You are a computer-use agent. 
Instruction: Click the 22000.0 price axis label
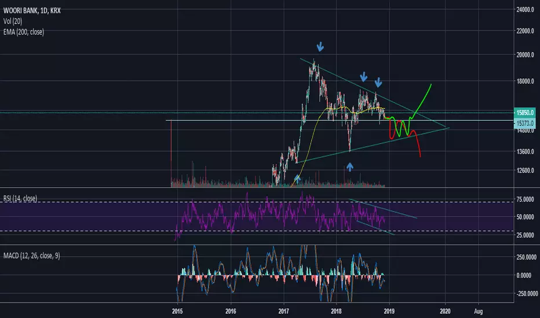(525, 31)
